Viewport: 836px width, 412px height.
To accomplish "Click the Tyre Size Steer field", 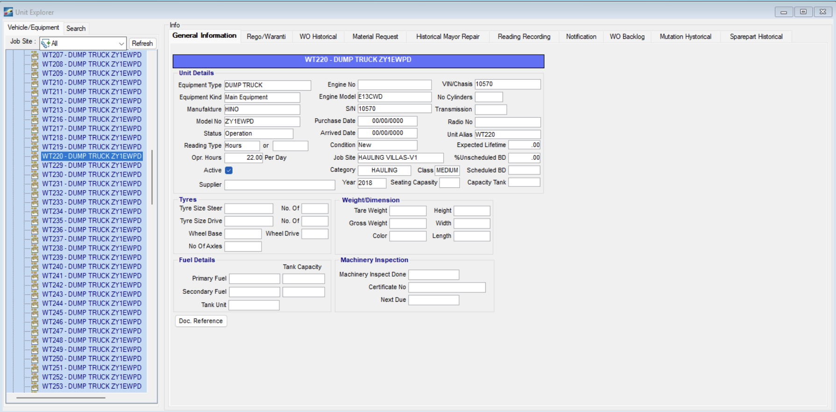I will coord(249,208).
